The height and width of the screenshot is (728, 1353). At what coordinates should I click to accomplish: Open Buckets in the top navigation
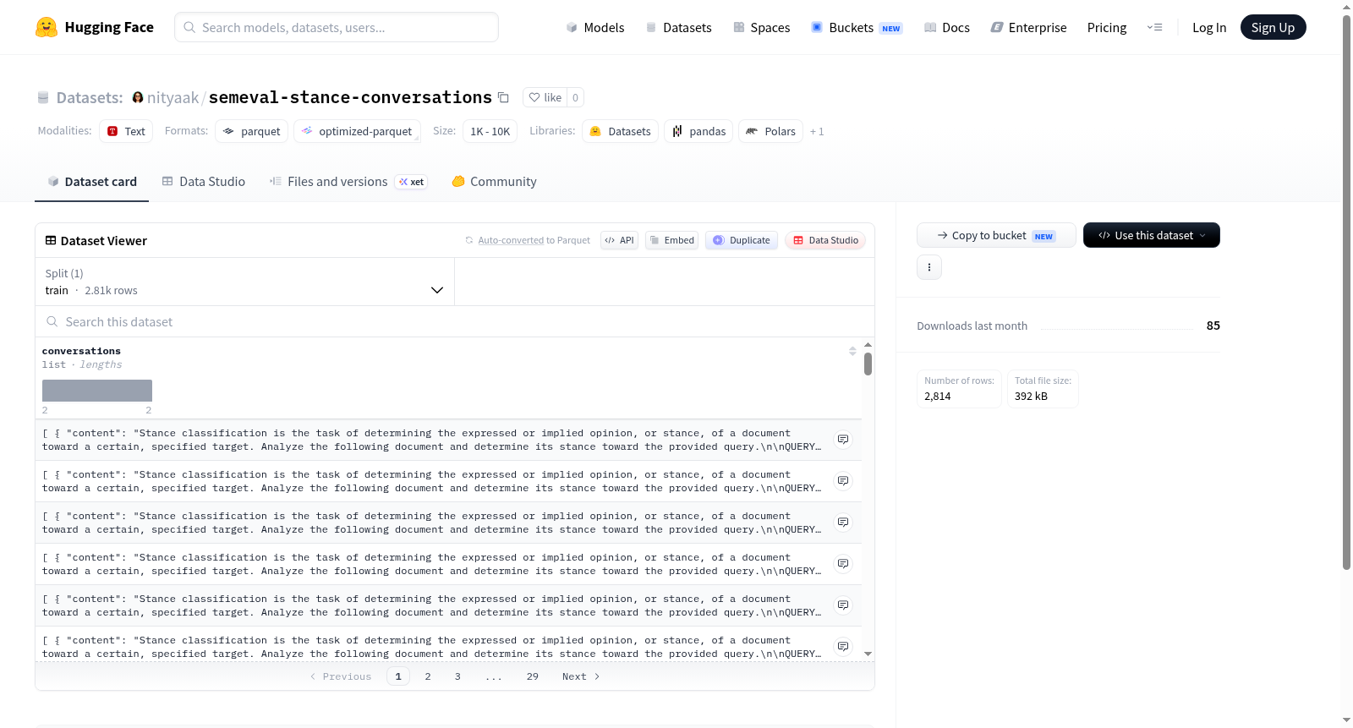(x=857, y=28)
